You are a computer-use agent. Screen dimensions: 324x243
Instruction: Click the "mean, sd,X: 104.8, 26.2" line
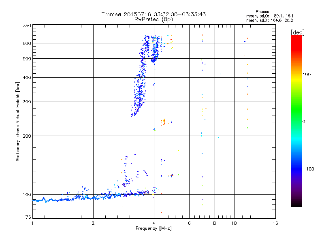pyautogui.click(x=270, y=20)
